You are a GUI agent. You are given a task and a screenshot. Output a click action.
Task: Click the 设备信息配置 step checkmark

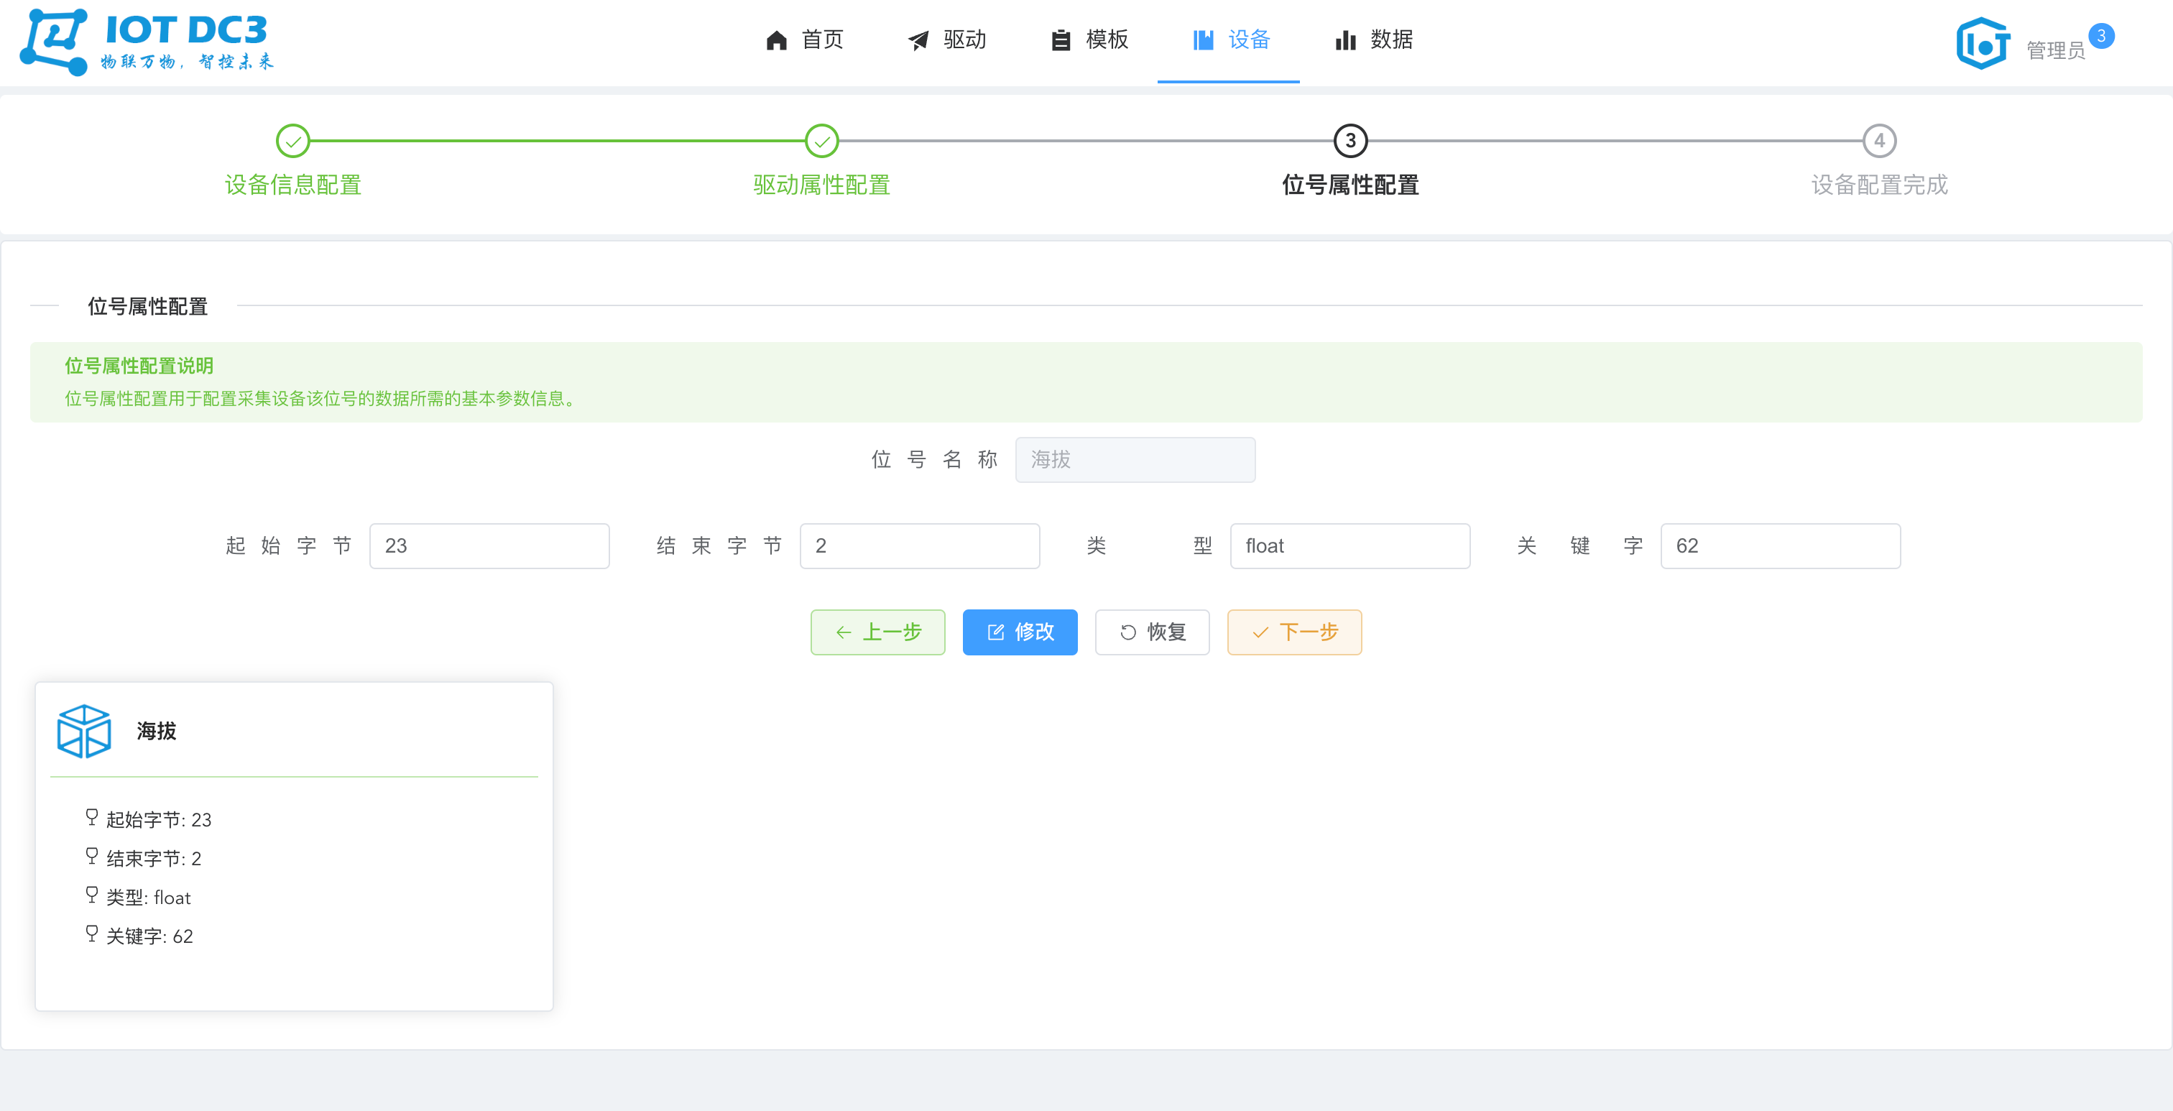292,141
